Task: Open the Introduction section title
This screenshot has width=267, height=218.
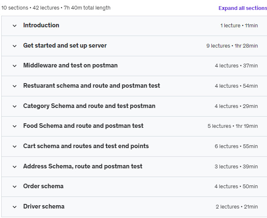Action: [x=41, y=25]
